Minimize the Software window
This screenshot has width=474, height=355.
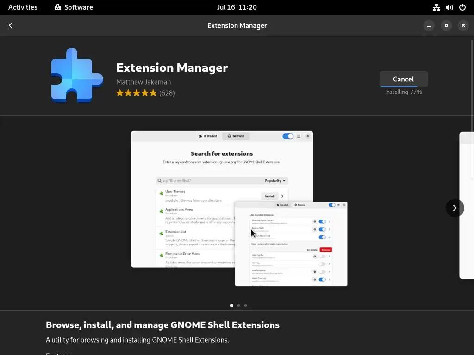pos(429,26)
